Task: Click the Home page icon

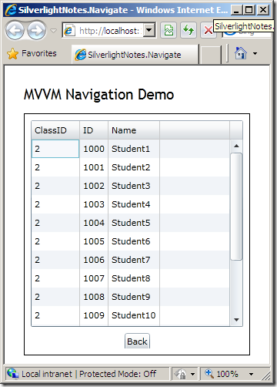Action: [241, 53]
